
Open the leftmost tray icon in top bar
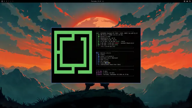point(184,1)
